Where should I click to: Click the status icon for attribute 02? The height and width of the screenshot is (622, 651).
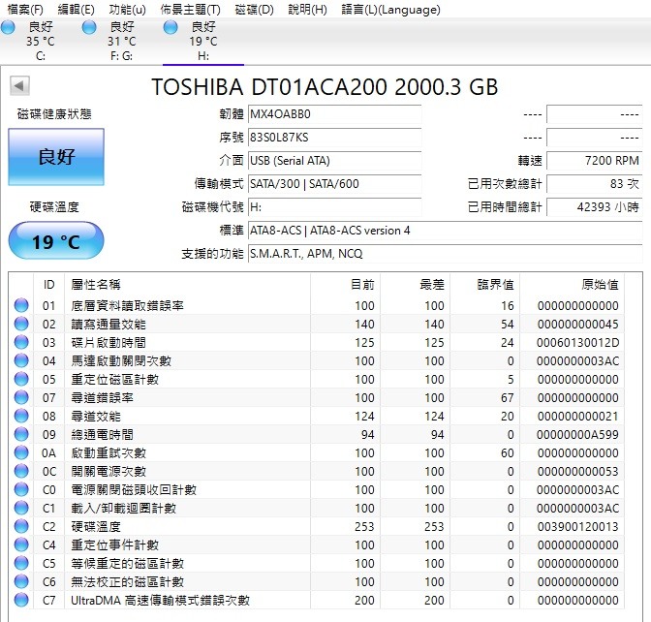21,324
